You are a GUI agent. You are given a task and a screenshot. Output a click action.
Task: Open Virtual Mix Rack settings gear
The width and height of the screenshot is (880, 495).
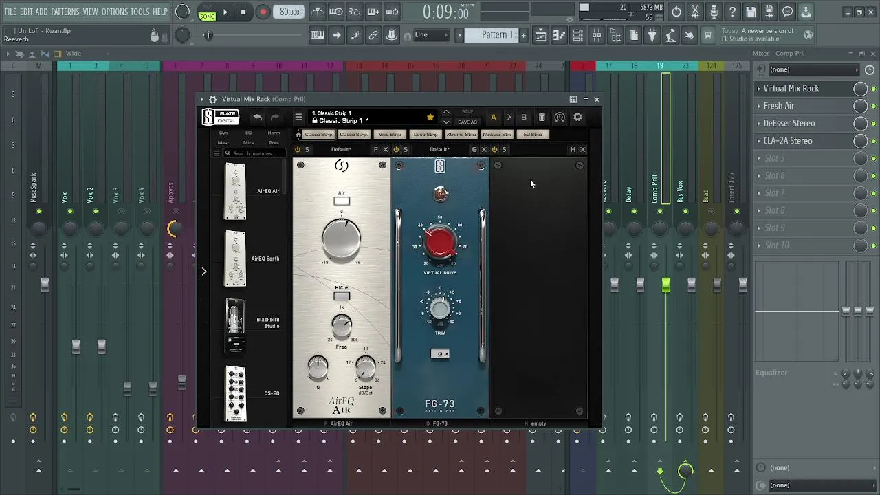coord(577,118)
